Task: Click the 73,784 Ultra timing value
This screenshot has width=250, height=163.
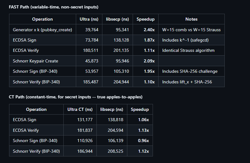Action: pos(92,40)
